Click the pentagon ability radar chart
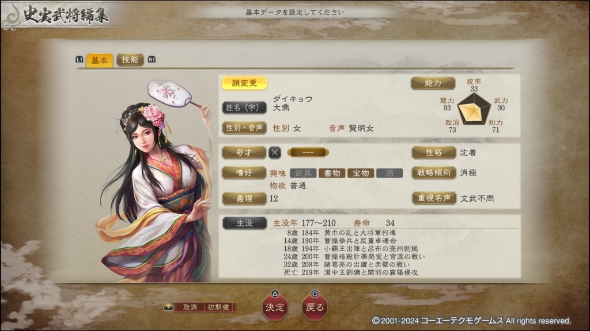 pyautogui.click(x=474, y=109)
